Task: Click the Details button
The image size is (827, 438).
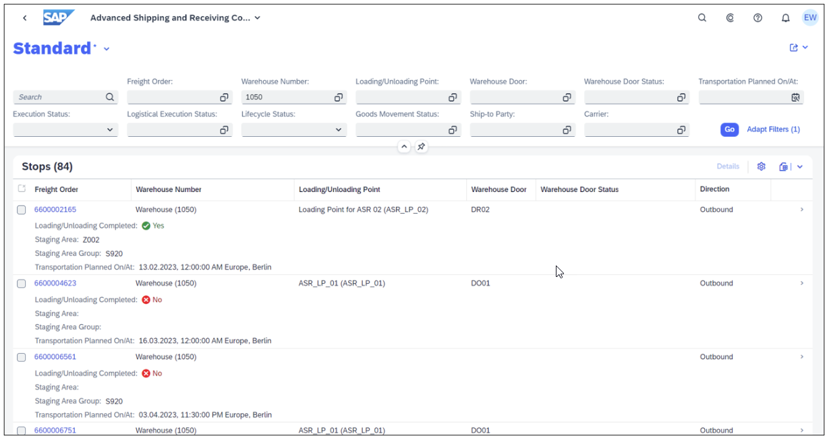Action: click(x=728, y=166)
